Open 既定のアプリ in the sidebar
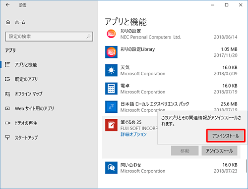This screenshot has height=189, width=248. tap(26, 79)
